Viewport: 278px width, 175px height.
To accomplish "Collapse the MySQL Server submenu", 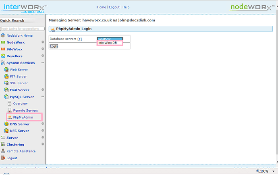I will point(43,96).
